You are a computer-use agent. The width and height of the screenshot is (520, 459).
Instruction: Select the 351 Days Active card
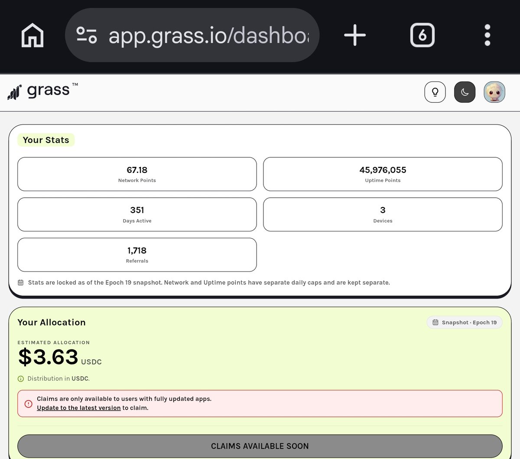pos(137,214)
